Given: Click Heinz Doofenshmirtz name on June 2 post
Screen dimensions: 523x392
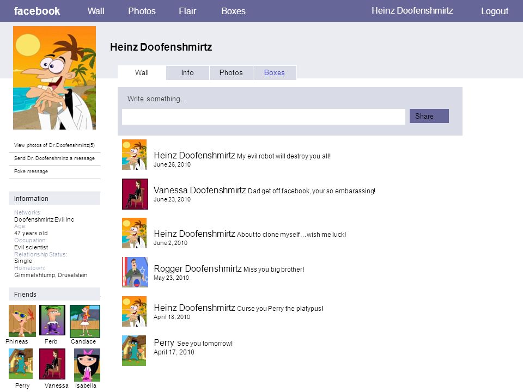Looking at the screenshot, I should 194,234.
